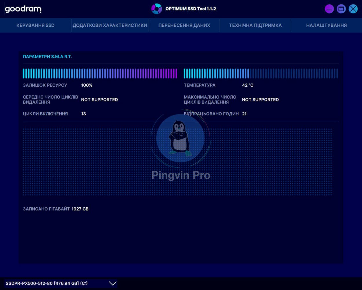Open the НАЛАШТУВАННЯ tab
Viewport: 362px width, 290px height.
pos(326,25)
